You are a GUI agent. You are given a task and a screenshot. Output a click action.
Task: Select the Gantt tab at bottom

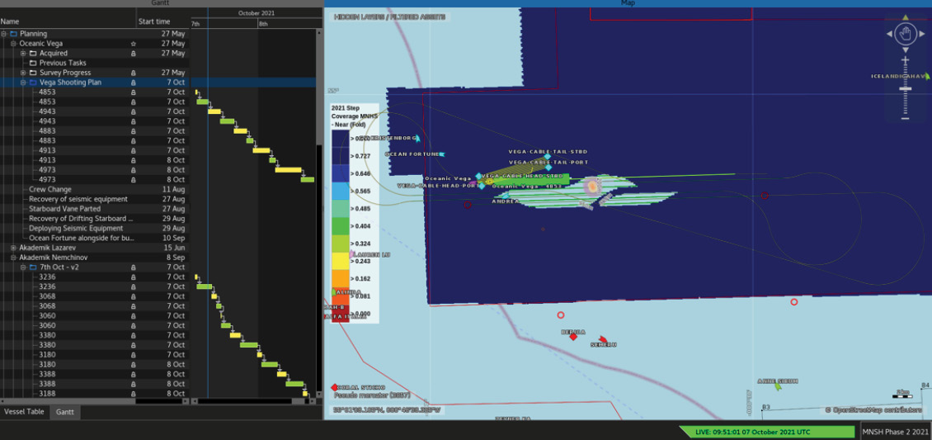(x=65, y=411)
